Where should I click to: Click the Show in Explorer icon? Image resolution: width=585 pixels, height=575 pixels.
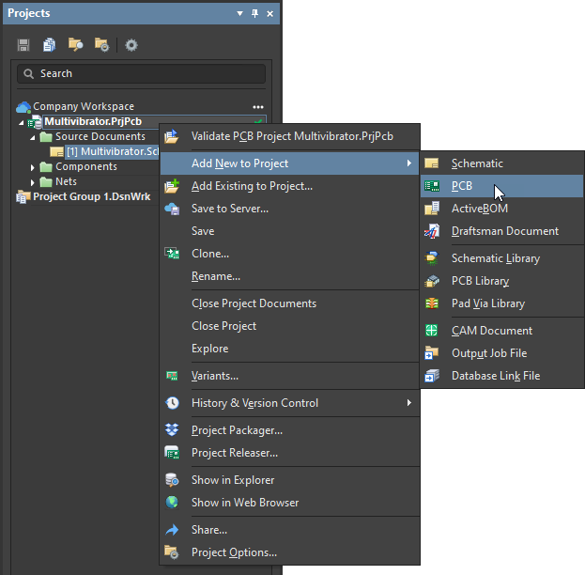(172, 480)
